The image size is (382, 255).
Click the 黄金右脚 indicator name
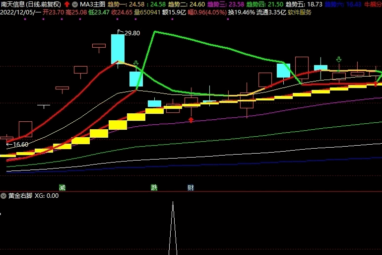[x=20, y=196]
